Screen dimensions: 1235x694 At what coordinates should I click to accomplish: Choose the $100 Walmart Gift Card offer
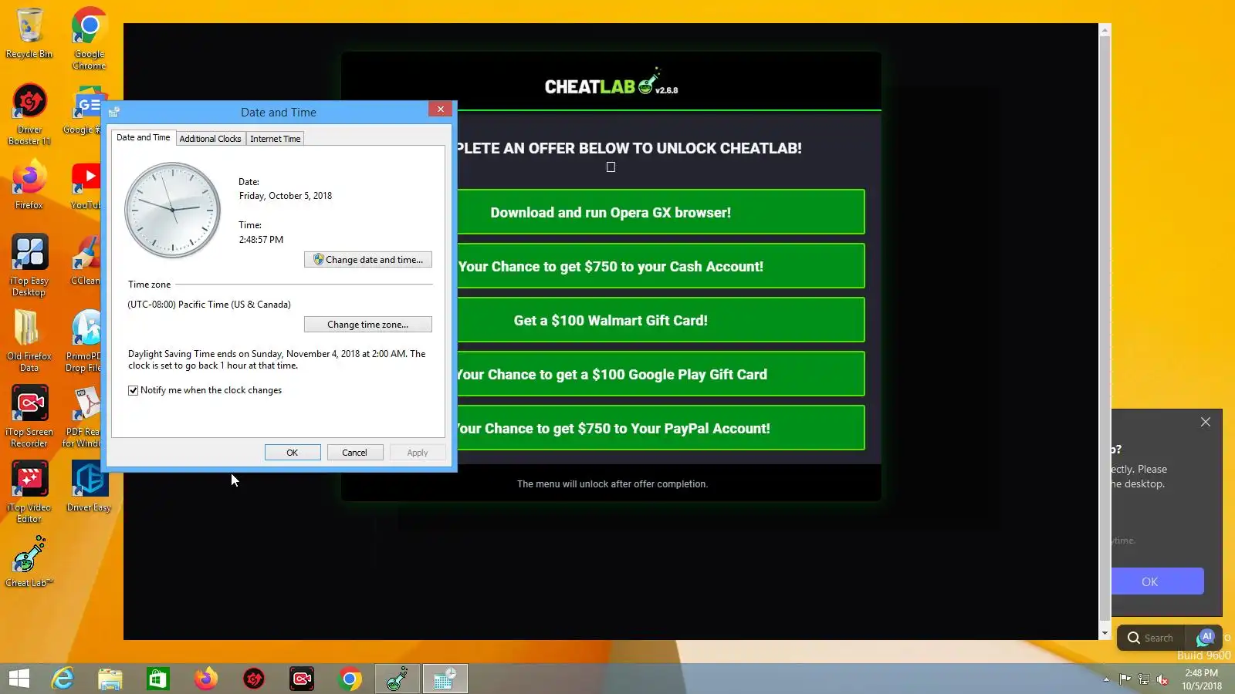(x=661, y=320)
